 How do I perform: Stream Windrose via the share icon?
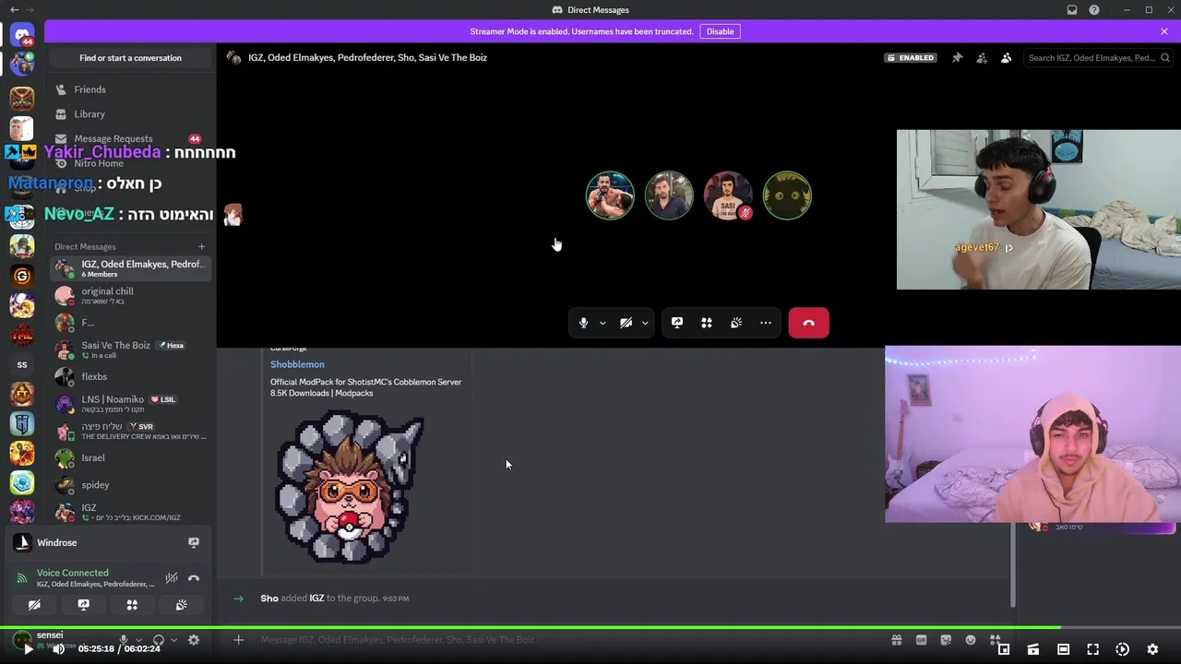tap(194, 542)
